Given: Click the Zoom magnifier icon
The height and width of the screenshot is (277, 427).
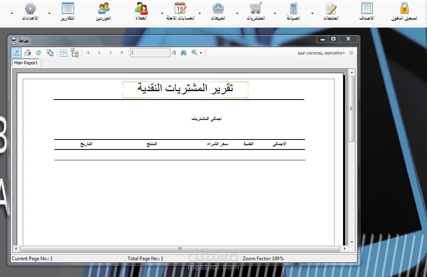Looking at the screenshot, I should pos(194,53).
